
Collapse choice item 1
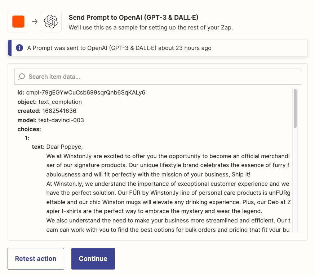pyautogui.click(x=27, y=138)
